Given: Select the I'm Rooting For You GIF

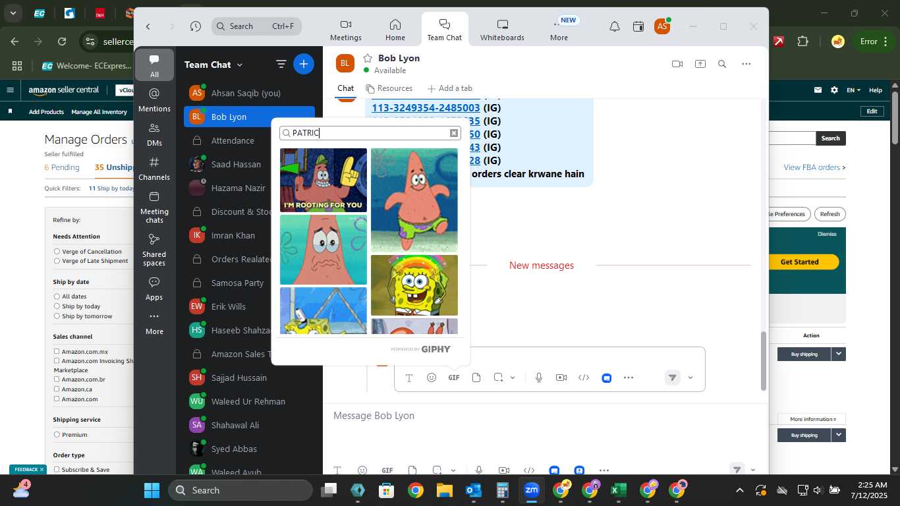Looking at the screenshot, I should (x=323, y=180).
